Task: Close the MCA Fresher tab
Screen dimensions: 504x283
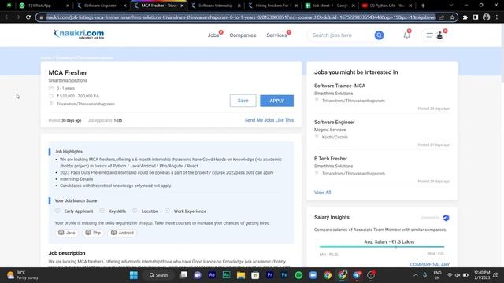Action: pos(182,6)
